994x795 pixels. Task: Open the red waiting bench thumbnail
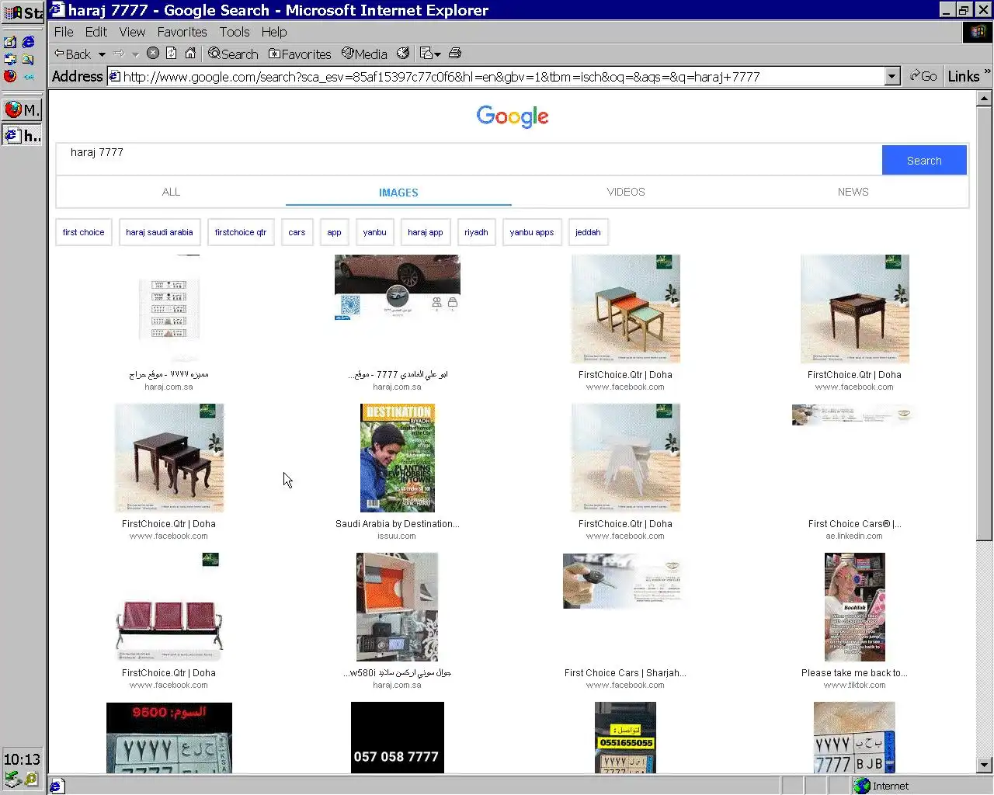(x=169, y=606)
